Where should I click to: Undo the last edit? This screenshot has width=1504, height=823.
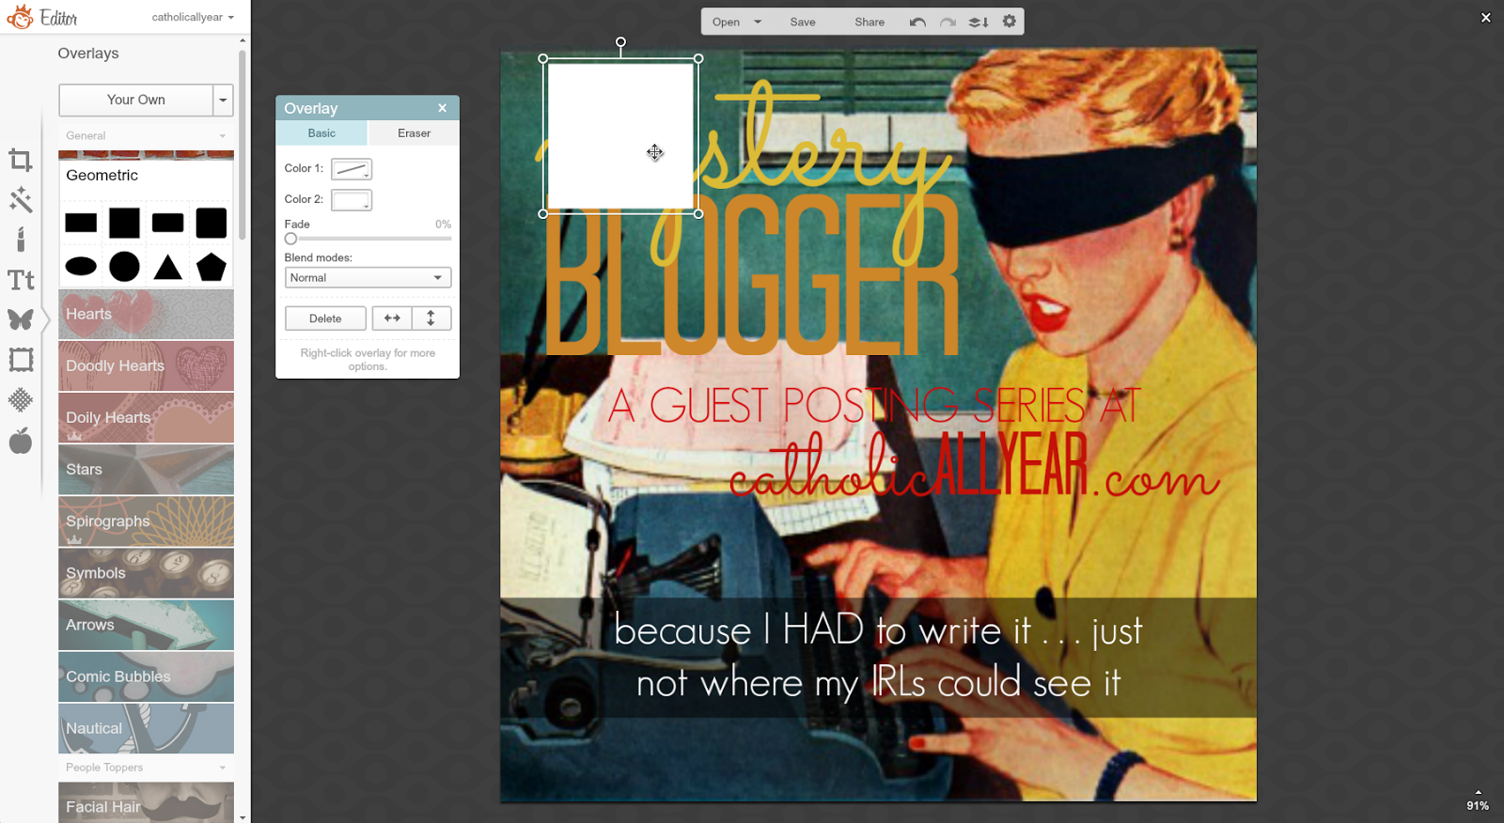coord(917,22)
